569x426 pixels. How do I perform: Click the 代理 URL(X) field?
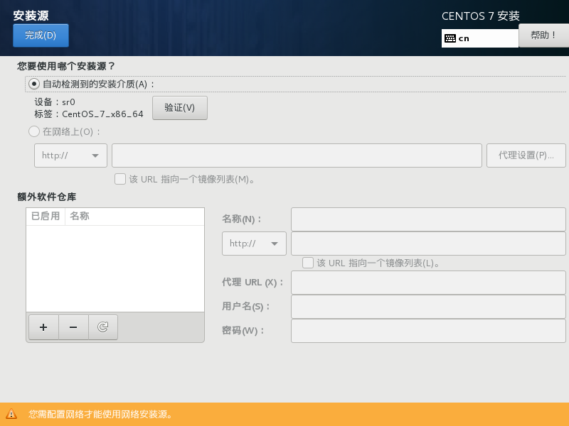(x=427, y=282)
